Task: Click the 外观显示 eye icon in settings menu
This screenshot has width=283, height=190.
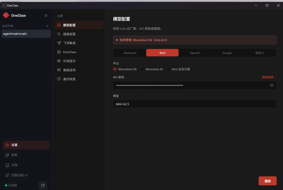Action: [59, 61]
